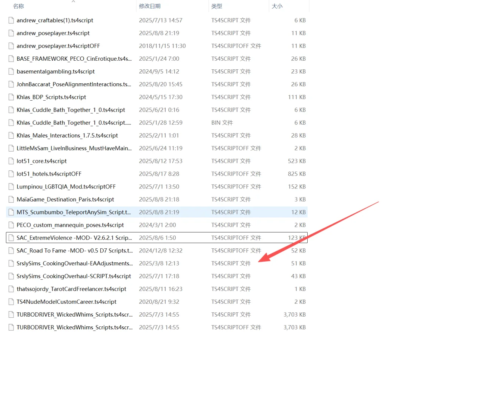Sort files by the 名称 column header
The height and width of the screenshot is (407, 477).
tap(18, 6)
